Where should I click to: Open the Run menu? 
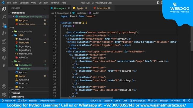(46, 3)
